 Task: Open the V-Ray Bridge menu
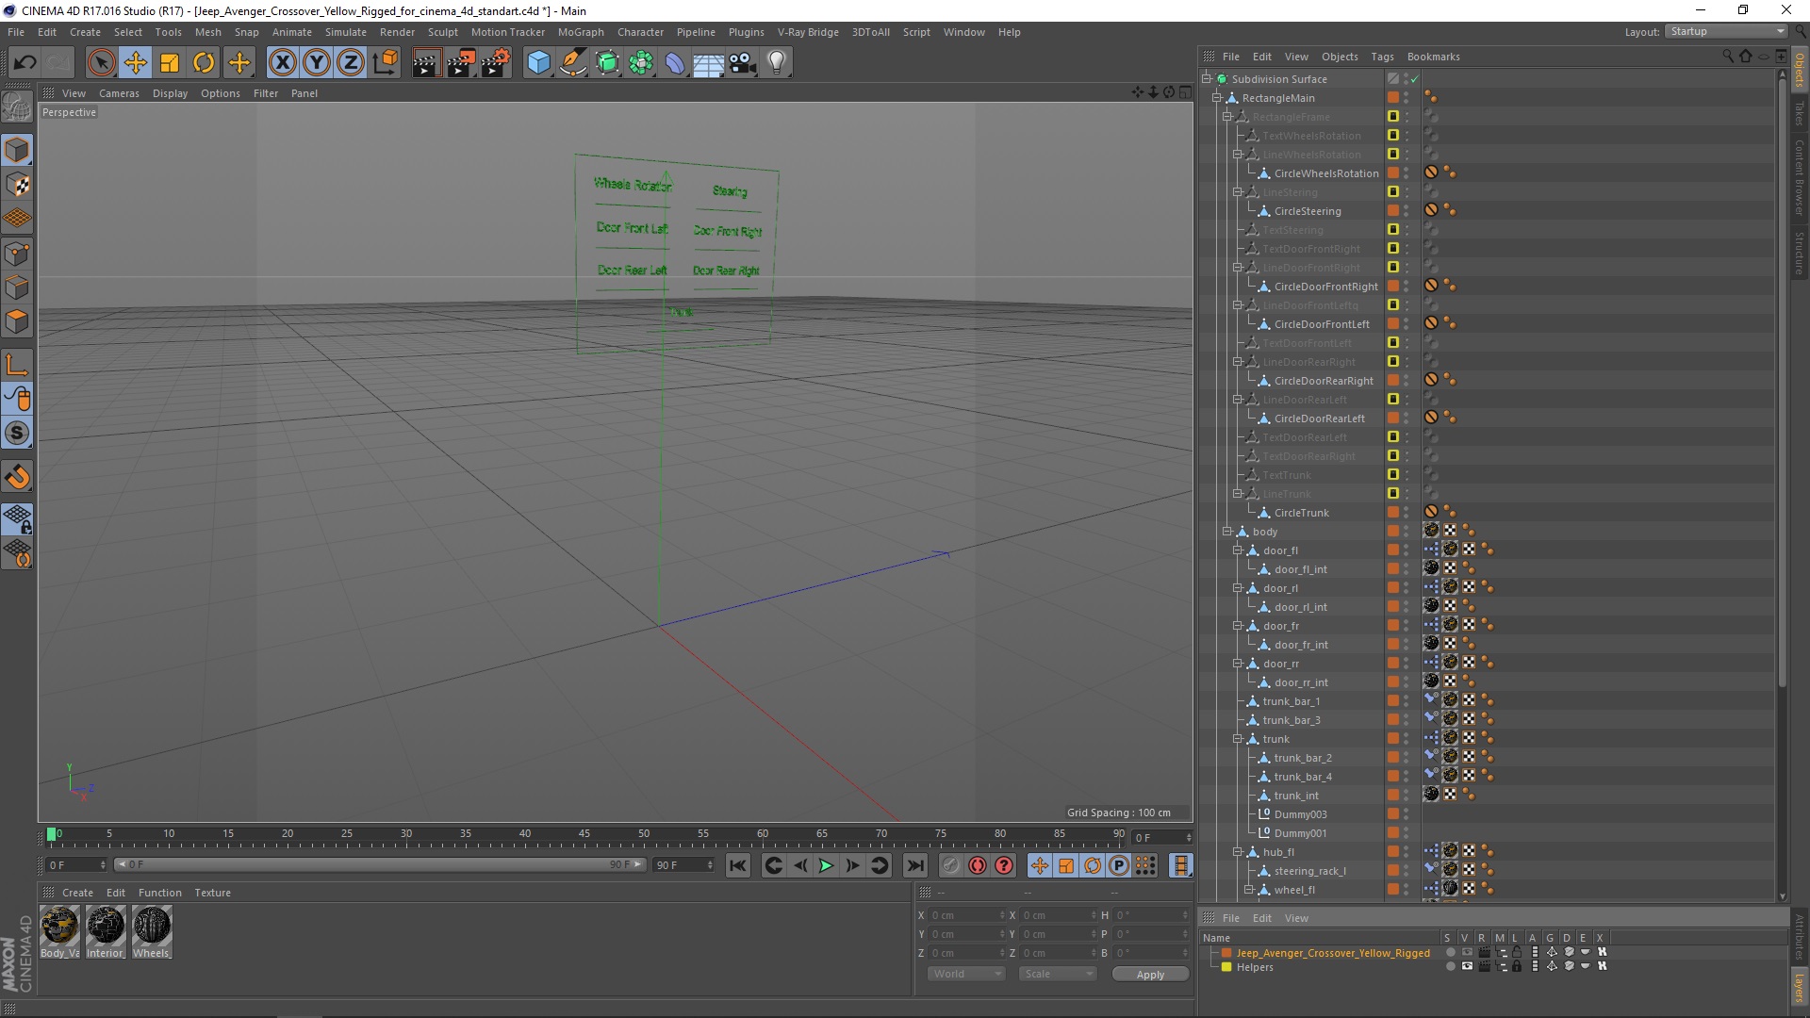pyautogui.click(x=808, y=32)
